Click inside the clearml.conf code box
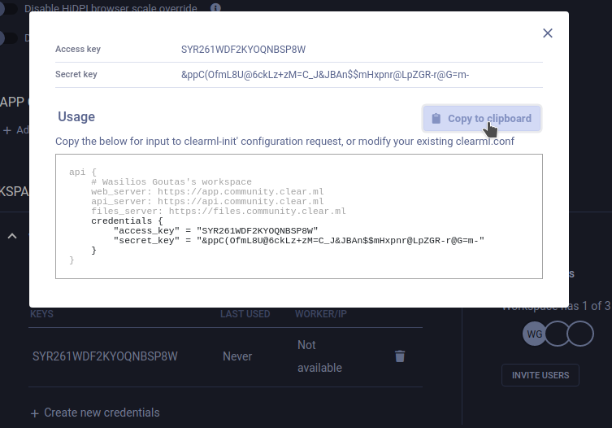The height and width of the screenshot is (428, 612). (299, 216)
